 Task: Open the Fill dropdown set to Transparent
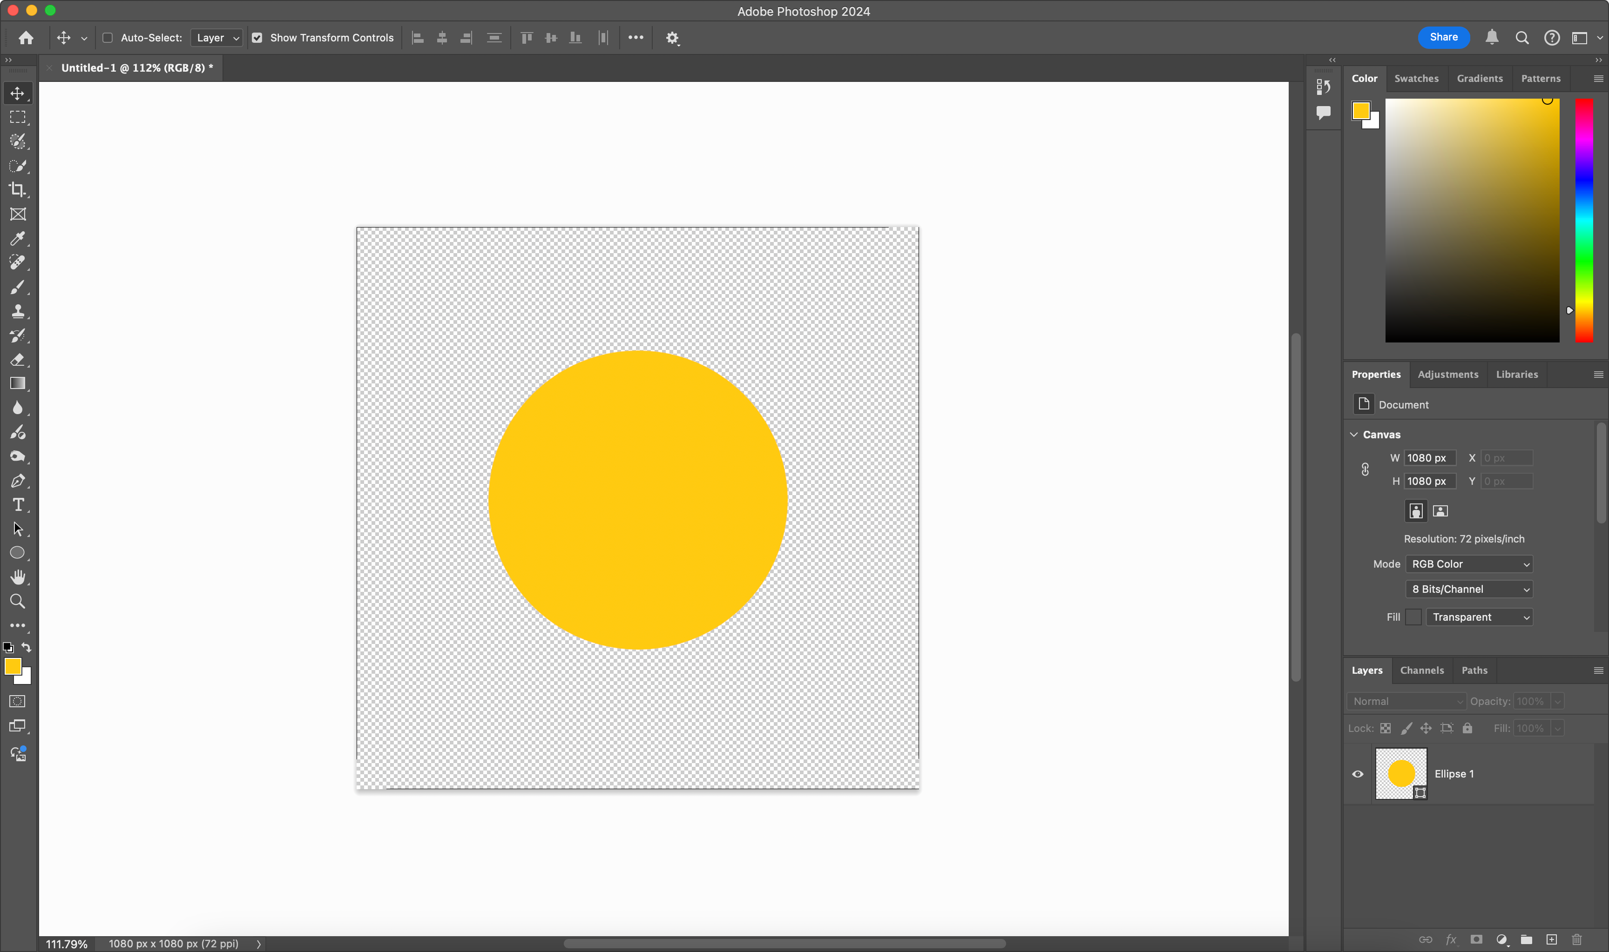point(1480,617)
